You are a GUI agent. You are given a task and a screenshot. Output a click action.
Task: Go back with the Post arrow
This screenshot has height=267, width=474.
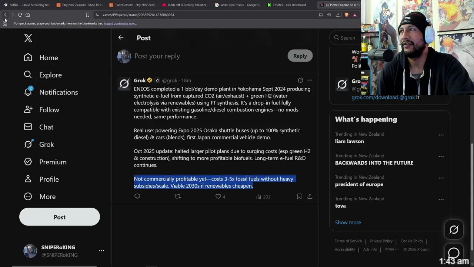pyautogui.click(x=121, y=37)
